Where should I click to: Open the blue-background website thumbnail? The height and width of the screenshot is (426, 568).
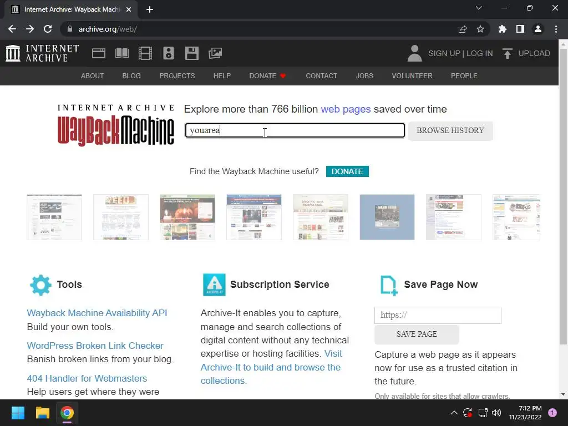click(x=387, y=217)
